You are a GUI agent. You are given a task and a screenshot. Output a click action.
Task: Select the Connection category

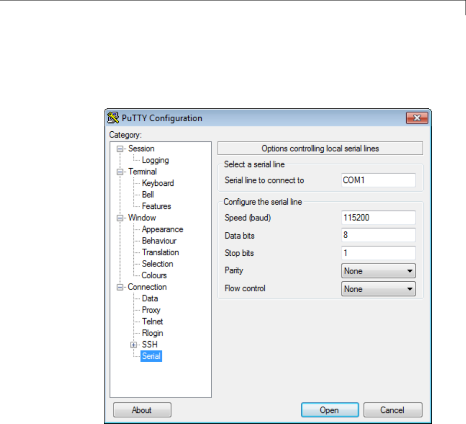click(147, 287)
